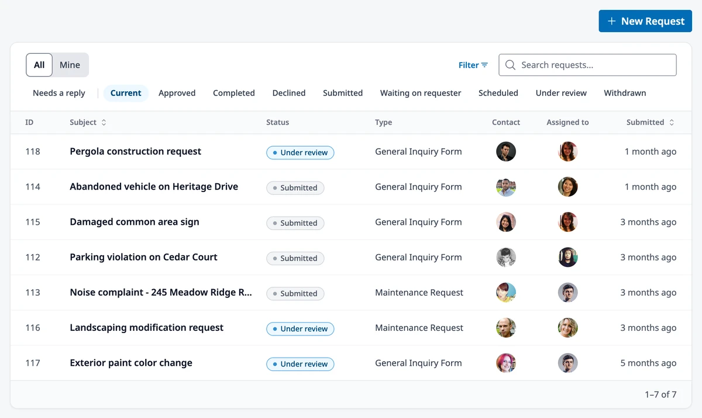Click contact avatar for Noise complaint row
702x418 pixels.
506,292
